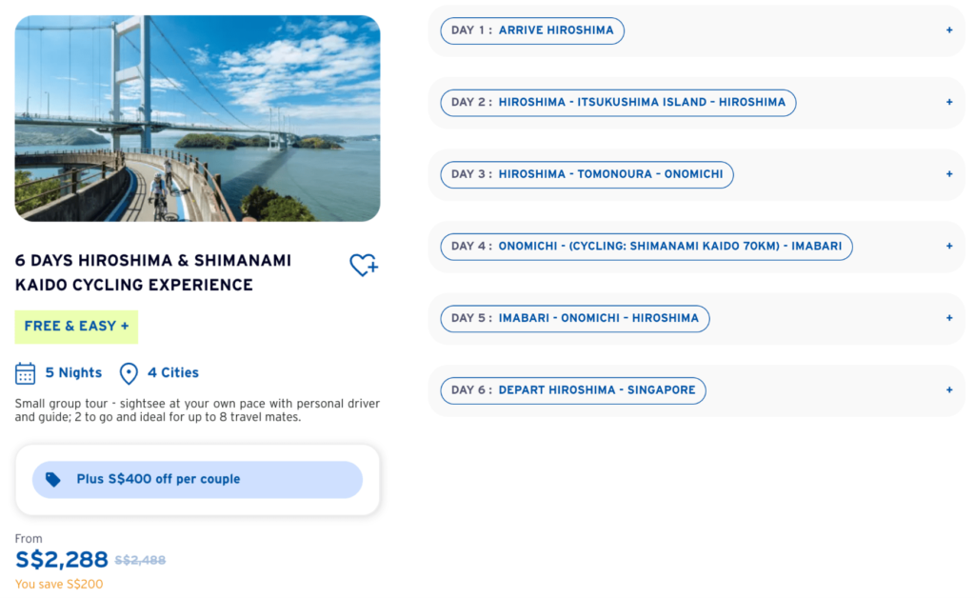Click the Small group tour description text
The height and width of the screenshot is (598, 975).
tap(197, 410)
